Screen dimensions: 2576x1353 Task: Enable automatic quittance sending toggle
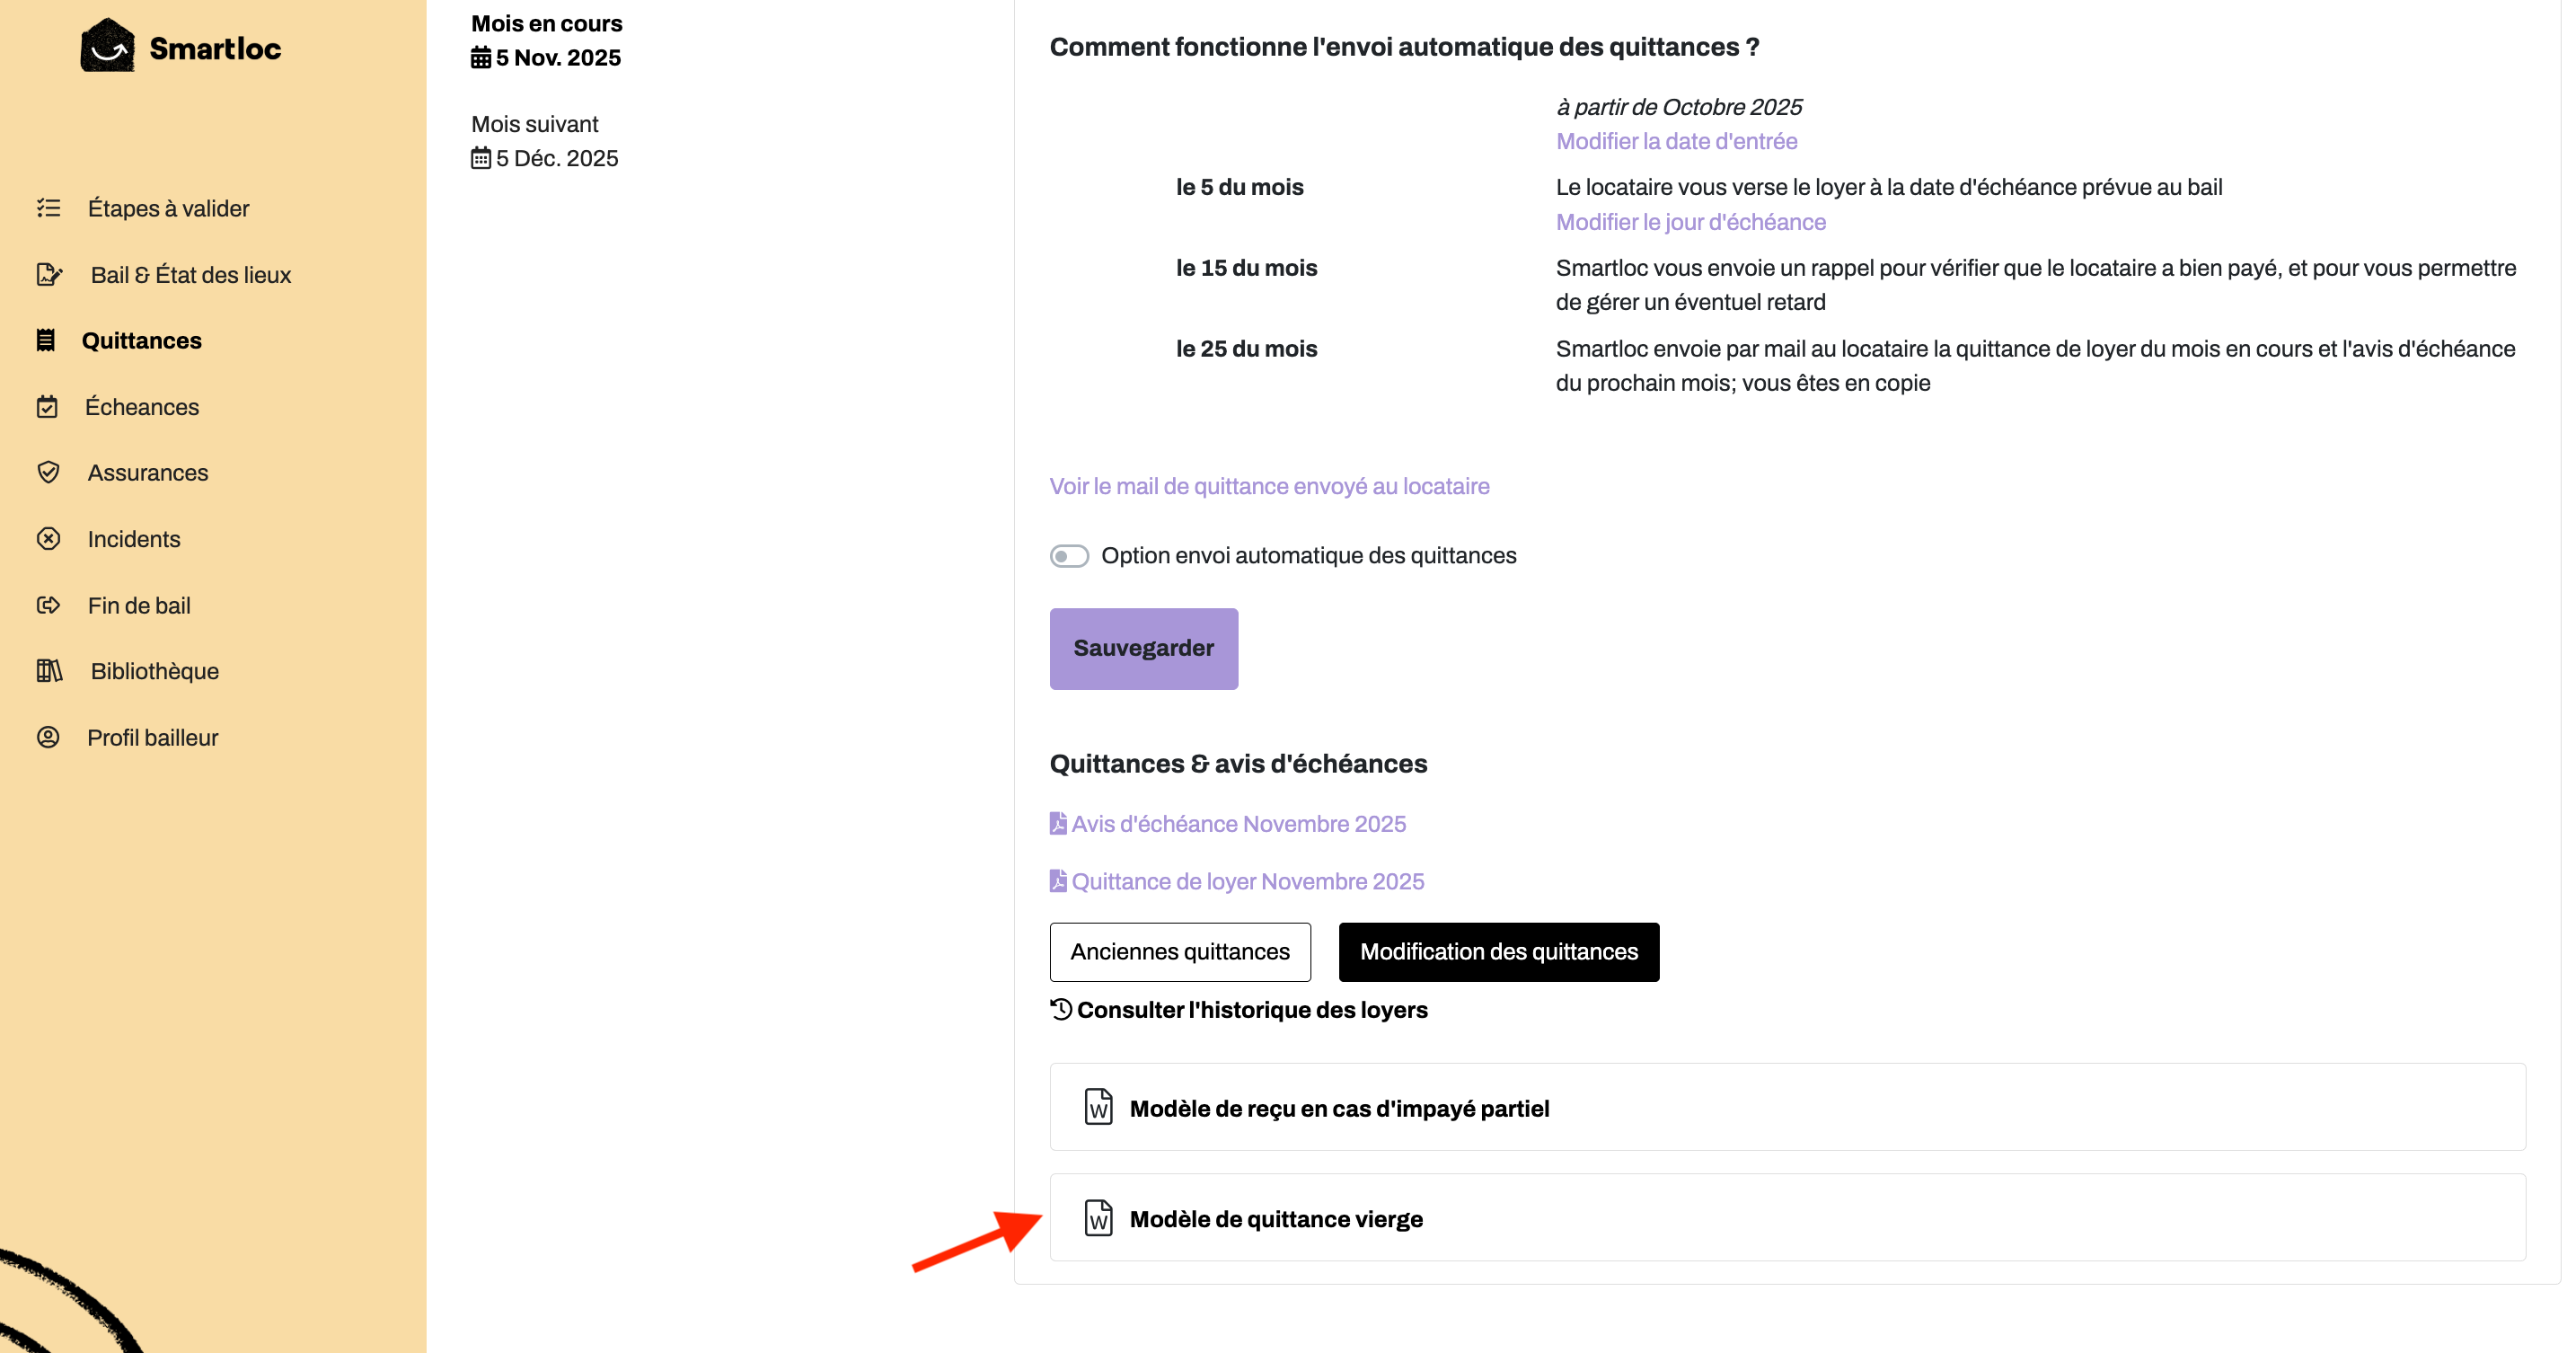pos(1069,556)
